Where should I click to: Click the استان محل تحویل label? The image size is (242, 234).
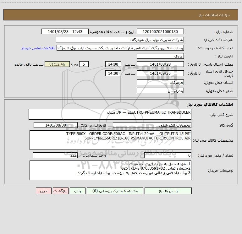[x=218, y=83]
